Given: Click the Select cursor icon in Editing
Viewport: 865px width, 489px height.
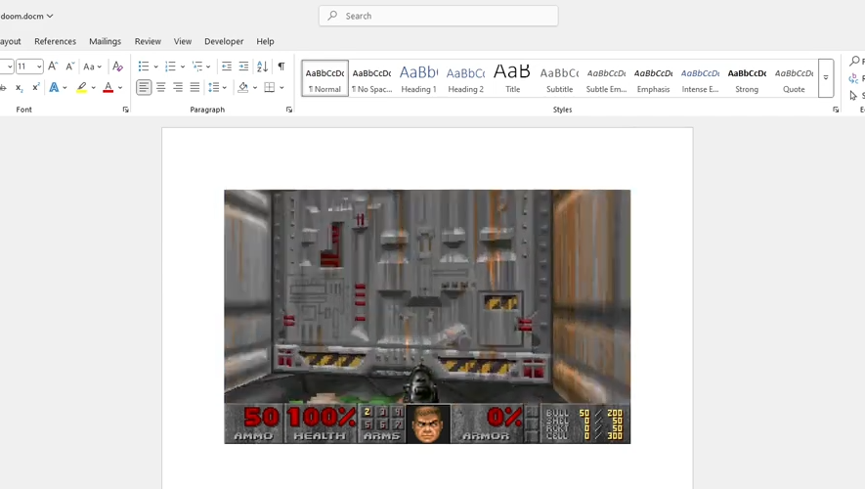Looking at the screenshot, I should pos(853,96).
